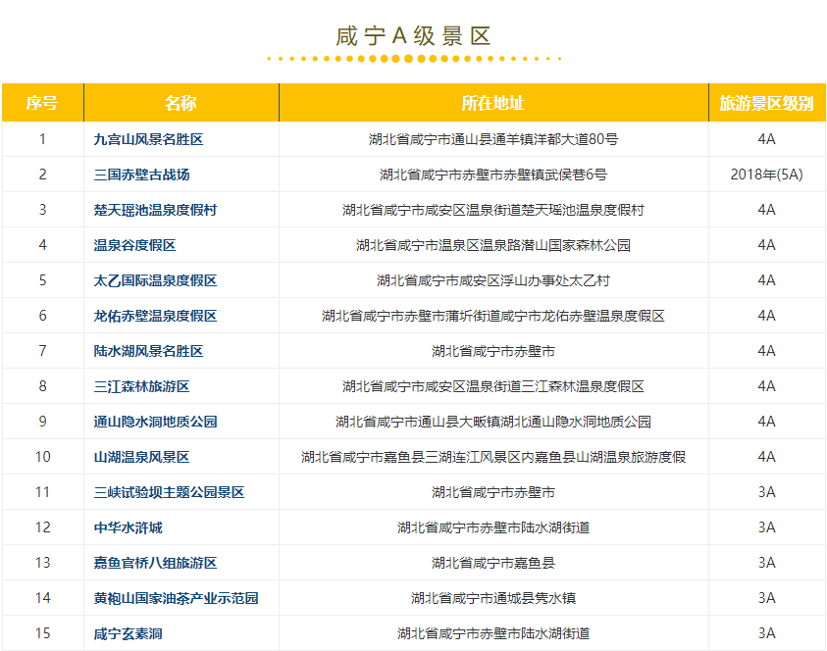Open the 咸宁玄素洞 link
827x651 pixels.
pos(128,633)
